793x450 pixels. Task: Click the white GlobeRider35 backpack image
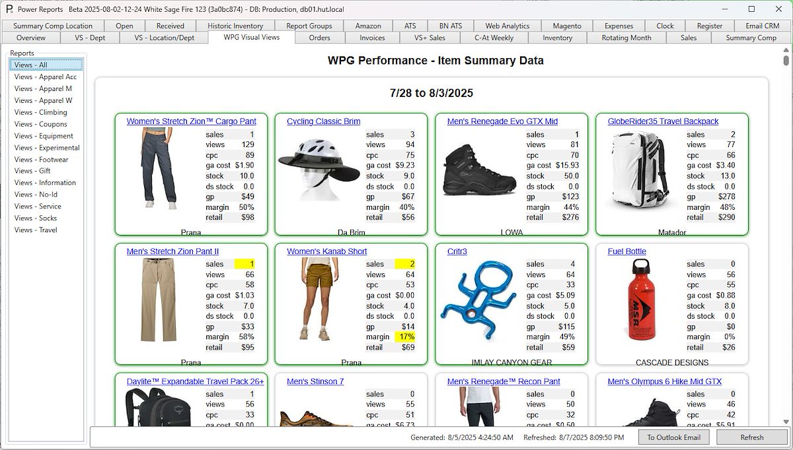(639, 169)
